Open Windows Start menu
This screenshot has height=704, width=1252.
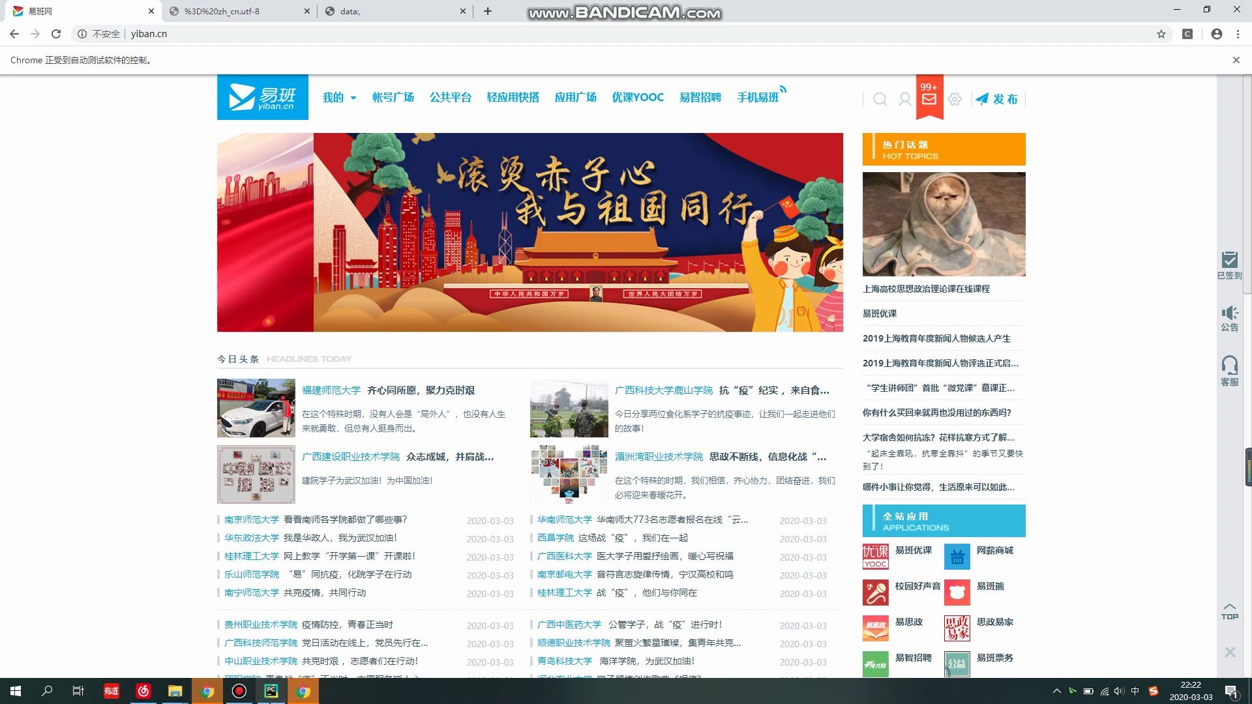tap(16, 691)
